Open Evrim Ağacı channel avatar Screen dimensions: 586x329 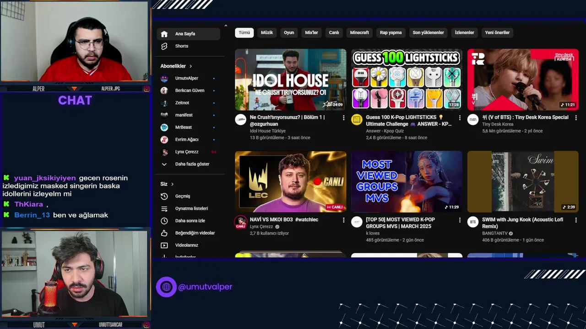pos(164,139)
